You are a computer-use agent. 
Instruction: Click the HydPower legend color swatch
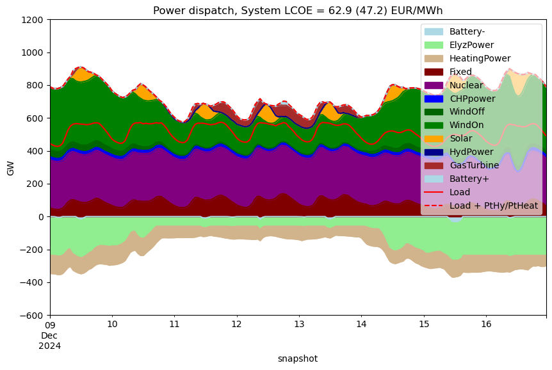[434, 152]
